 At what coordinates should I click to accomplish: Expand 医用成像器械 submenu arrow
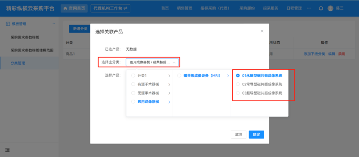[x=169, y=102]
